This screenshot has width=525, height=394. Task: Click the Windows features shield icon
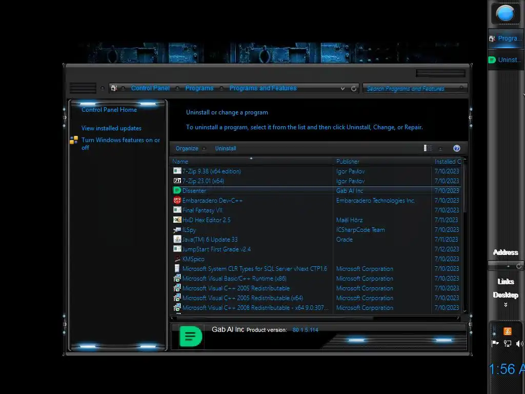[x=74, y=140]
